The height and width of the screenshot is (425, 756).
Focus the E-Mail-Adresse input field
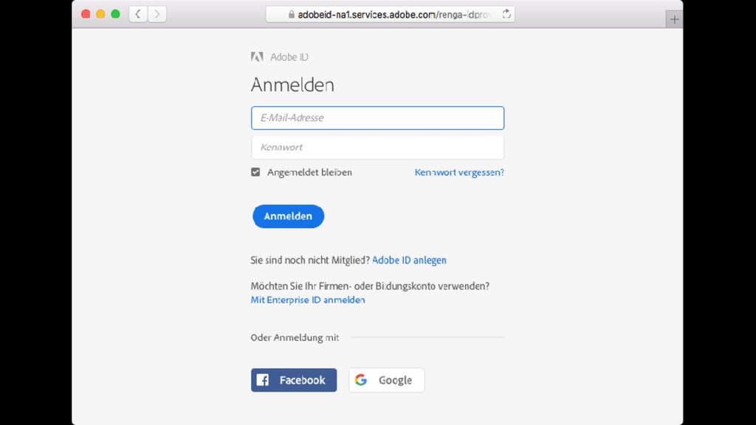click(377, 118)
